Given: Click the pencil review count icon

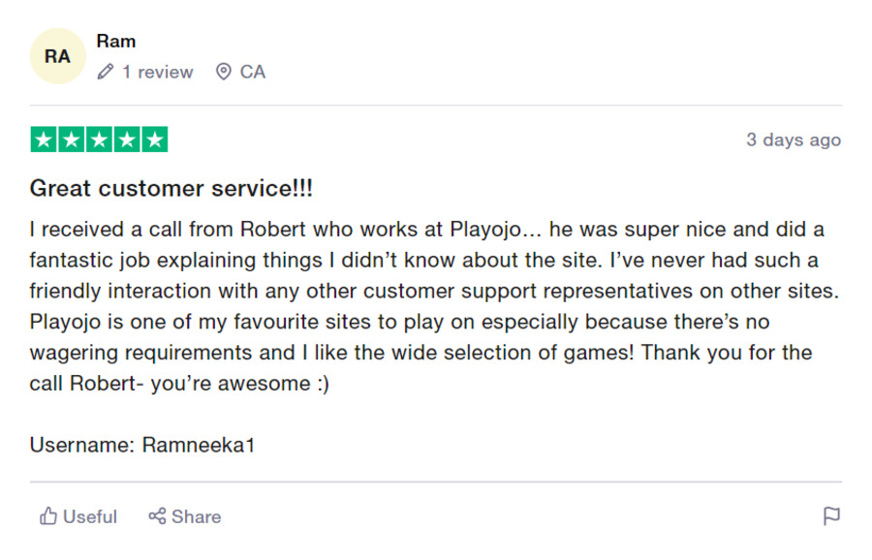Looking at the screenshot, I should pos(105,72).
